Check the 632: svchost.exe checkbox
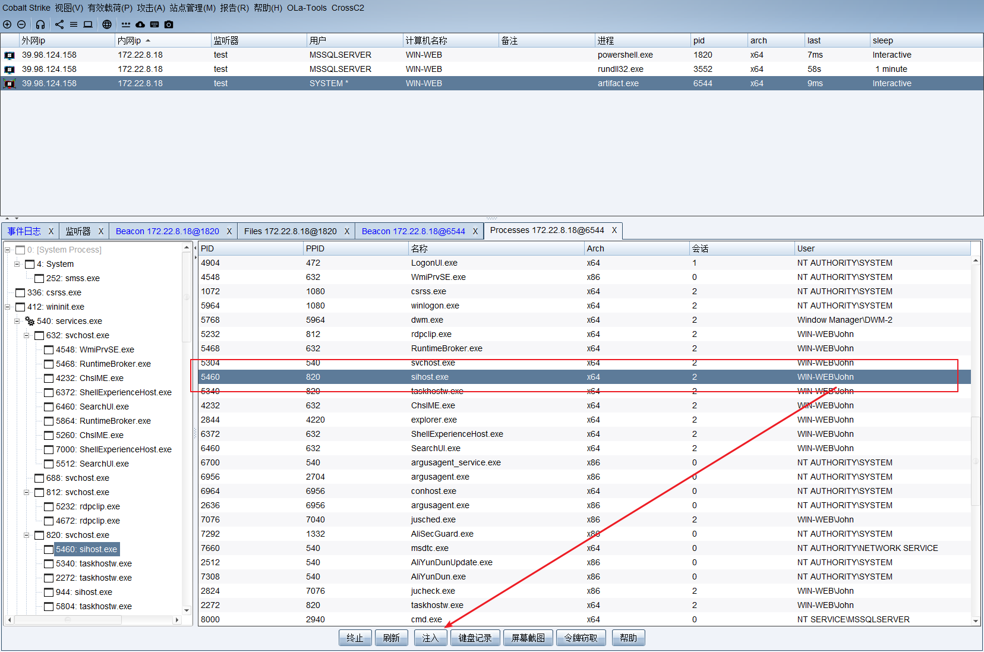984x652 pixels. [x=39, y=335]
